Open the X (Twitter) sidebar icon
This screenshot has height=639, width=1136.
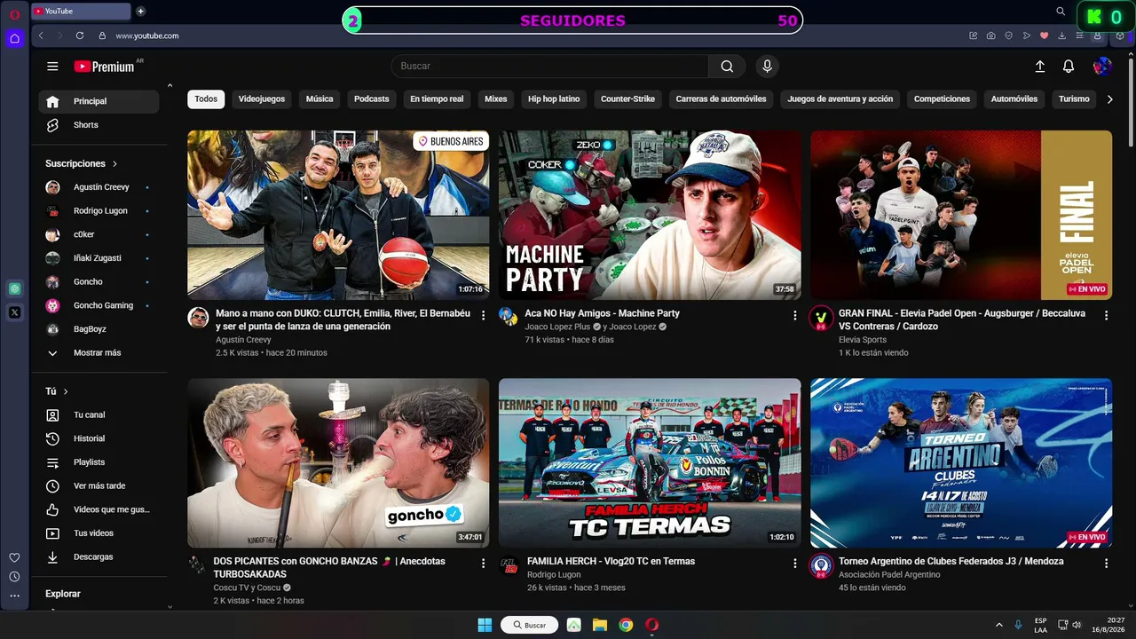[x=14, y=312]
